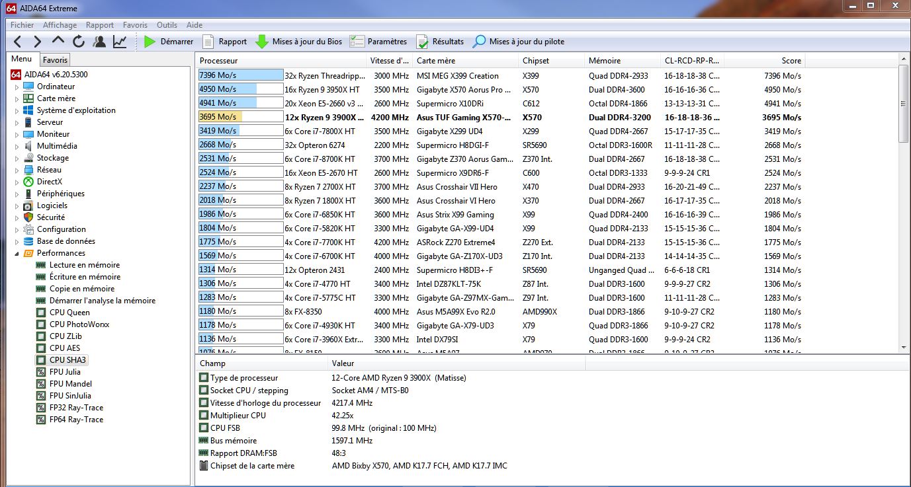
Task: Open the Outils menu
Action: tap(167, 25)
